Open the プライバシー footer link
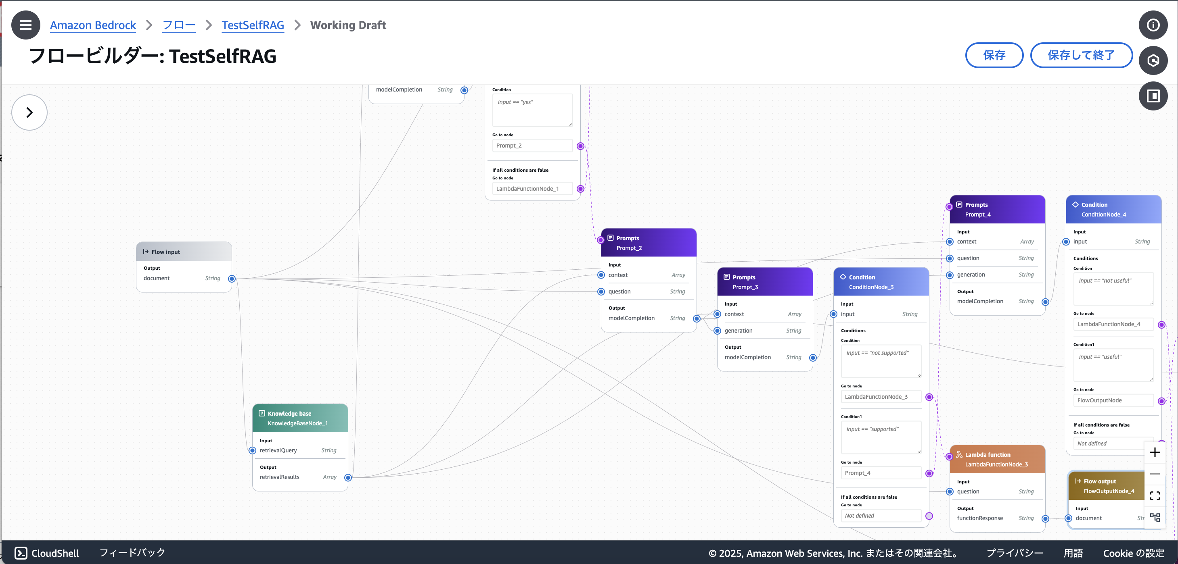Image resolution: width=1178 pixels, height=564 pixels. coord(1014,553)
